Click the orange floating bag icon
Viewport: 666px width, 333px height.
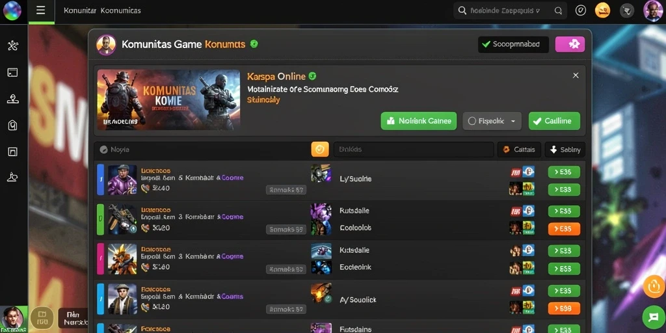click(654, 286)
